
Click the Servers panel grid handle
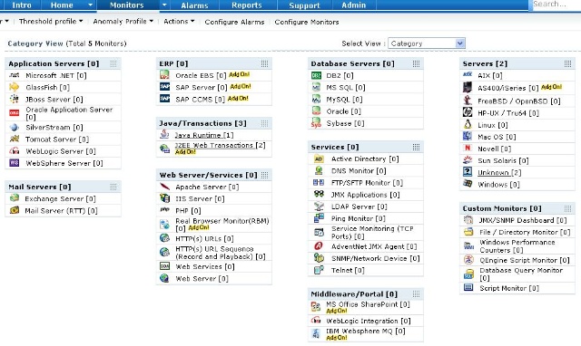point(567,63)
